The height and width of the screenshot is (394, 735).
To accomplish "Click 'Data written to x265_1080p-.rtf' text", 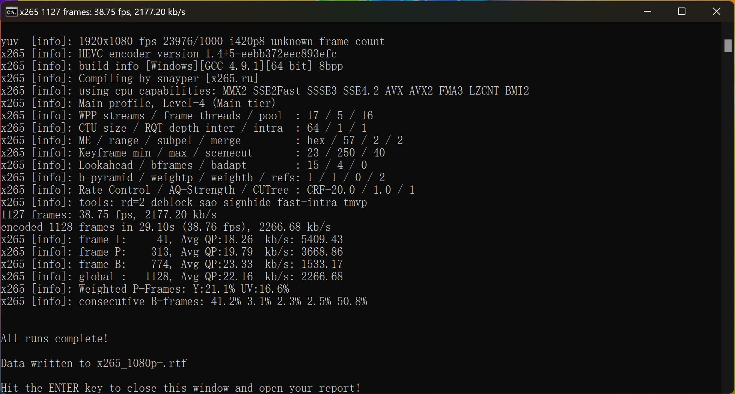I will point(93,363).
